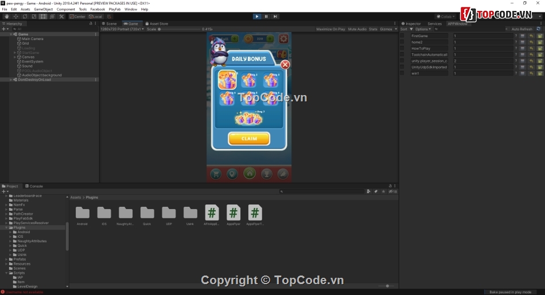Open the Options dropdown in APPWindow

point(423,29)
